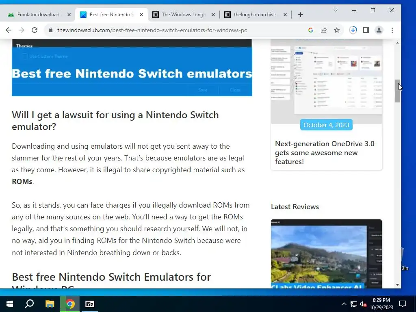416x312 pixels.
Task: Open the Video Enhancer AI review thumbnail
Action: click(x=326, y=254)
